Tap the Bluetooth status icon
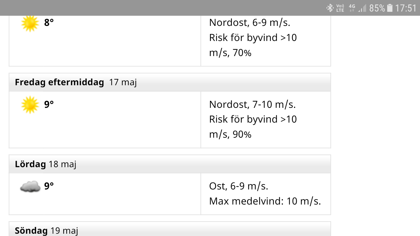Viewport: 420px width, 236px height. click(329, 8)
